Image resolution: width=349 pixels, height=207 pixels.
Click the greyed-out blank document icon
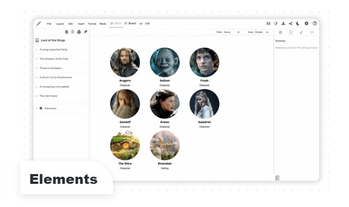point(72,32)
